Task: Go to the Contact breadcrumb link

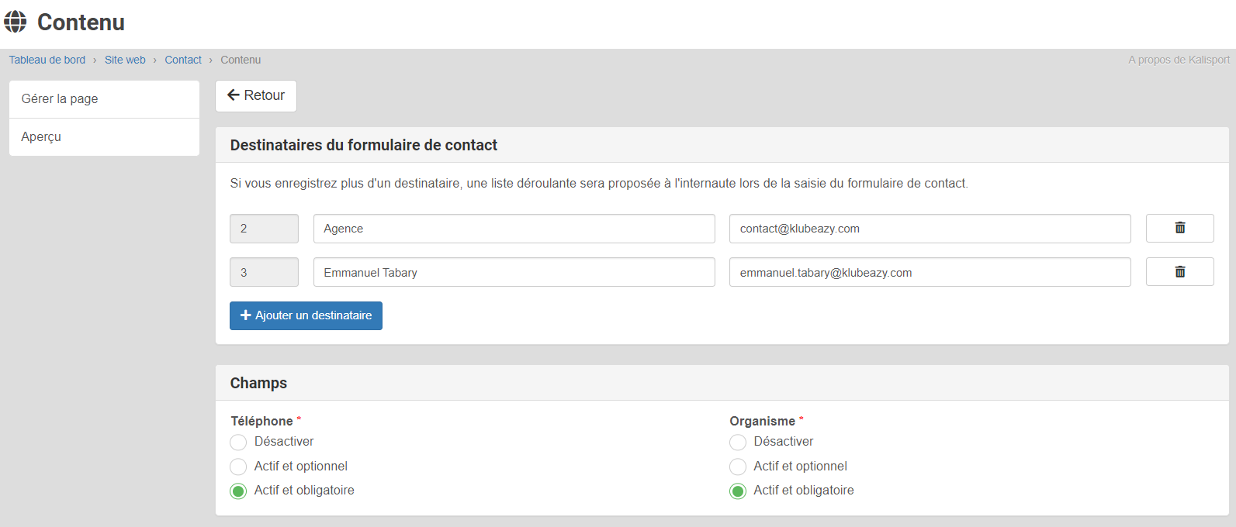Action: tap(183, 60)
